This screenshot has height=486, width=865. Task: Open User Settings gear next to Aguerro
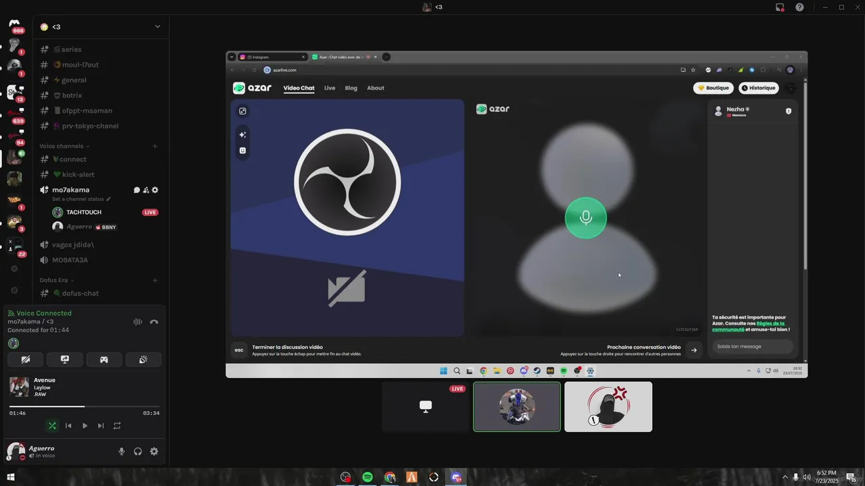(154, 452)
